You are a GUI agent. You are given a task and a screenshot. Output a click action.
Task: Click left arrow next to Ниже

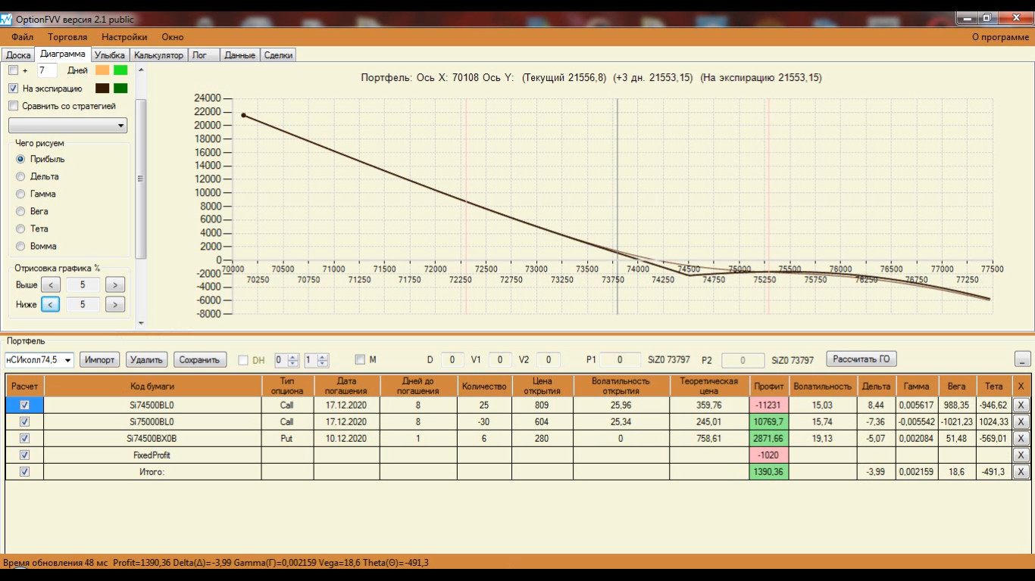[50, 304]
